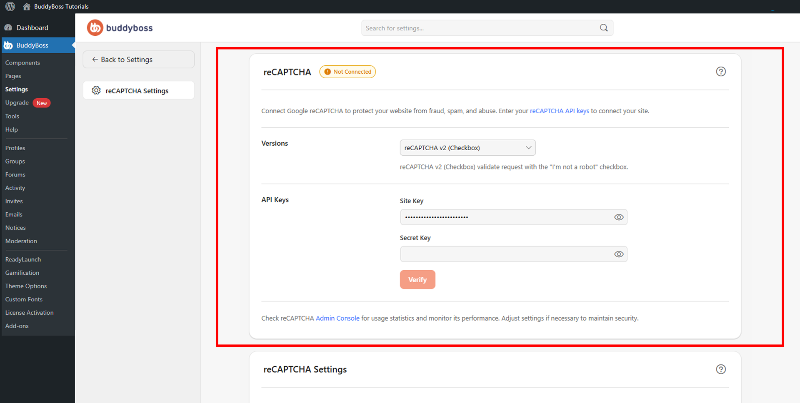
Task: Open the Settings sidebar item
Action: (17, 90)
